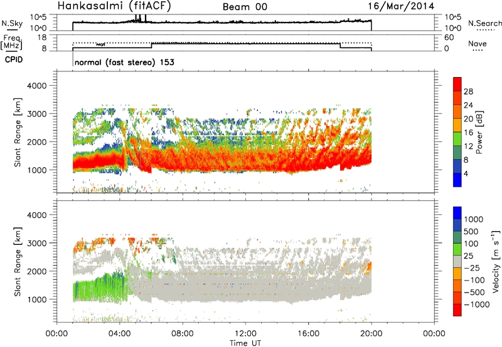Click the 4 label on power colorbar
The image size is (502, 347).
click(466, 173)
